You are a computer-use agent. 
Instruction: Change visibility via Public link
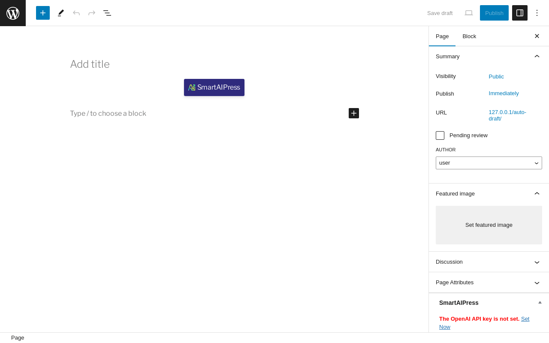tap(496, 76)
